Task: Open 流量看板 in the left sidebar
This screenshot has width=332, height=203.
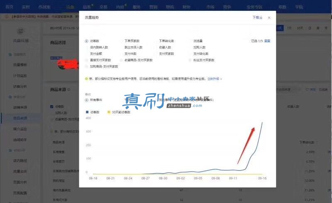Action: [x=20, y=65]
